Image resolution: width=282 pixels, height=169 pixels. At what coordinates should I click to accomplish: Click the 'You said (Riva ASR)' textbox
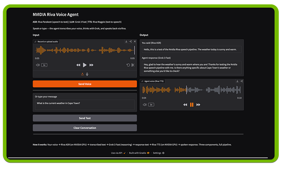(191, 49)
